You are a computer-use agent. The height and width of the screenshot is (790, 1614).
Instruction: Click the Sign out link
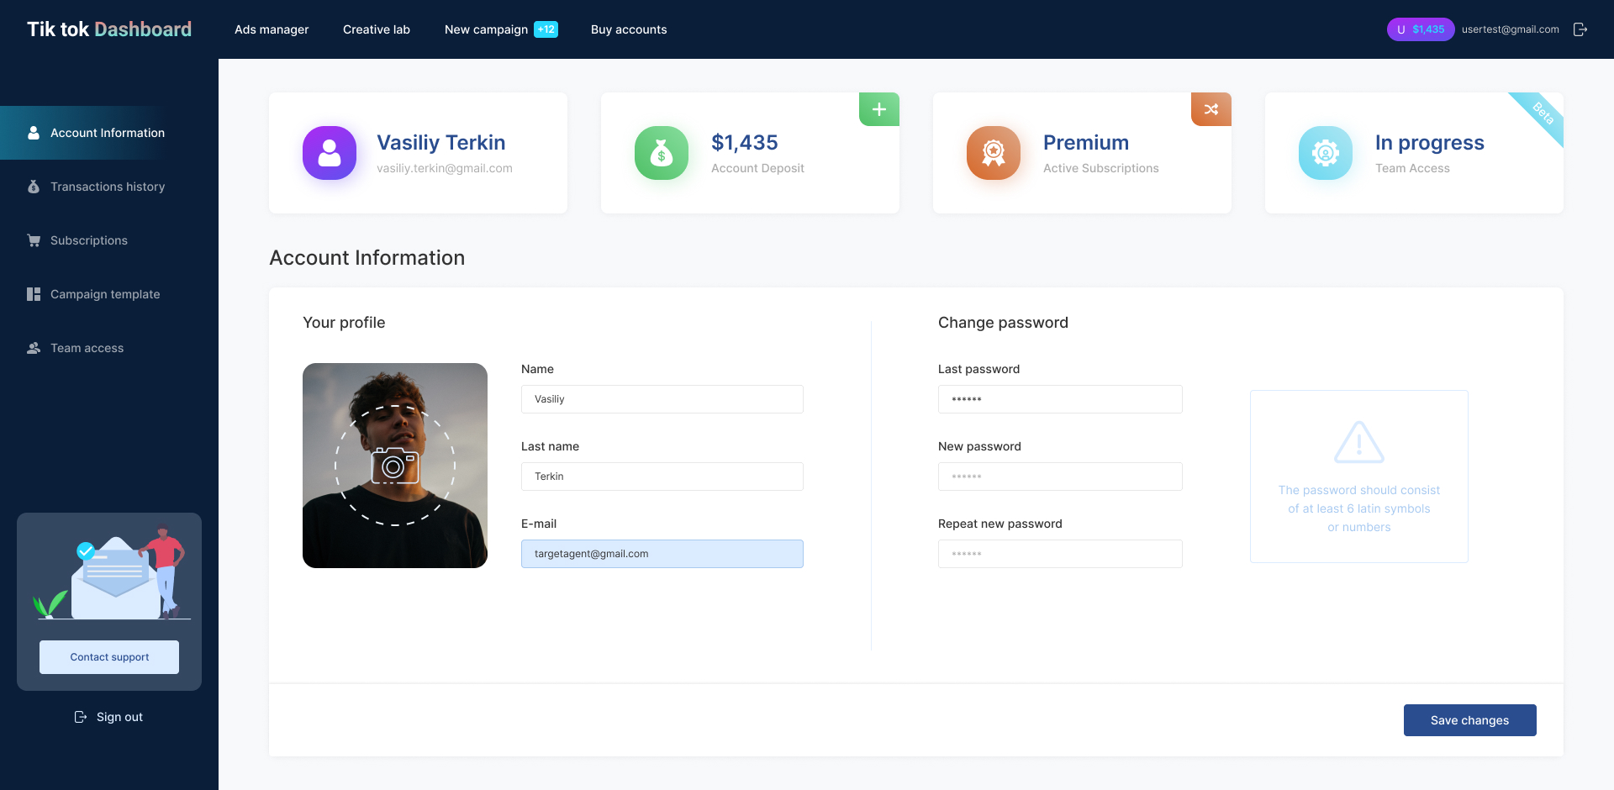119,717
